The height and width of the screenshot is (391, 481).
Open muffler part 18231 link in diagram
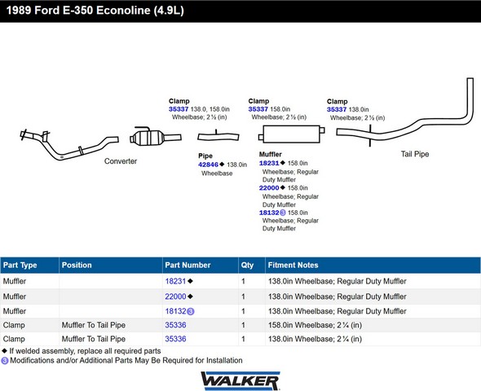coord(269,163)
